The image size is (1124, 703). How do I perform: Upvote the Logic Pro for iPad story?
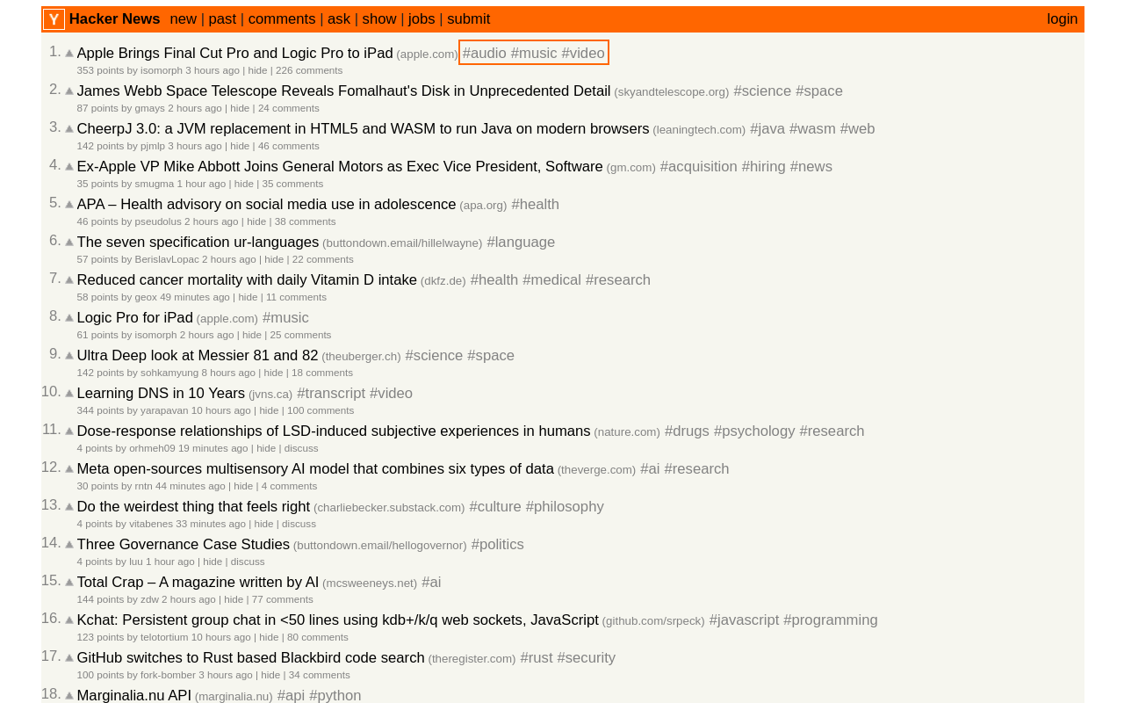coord(69,318)
